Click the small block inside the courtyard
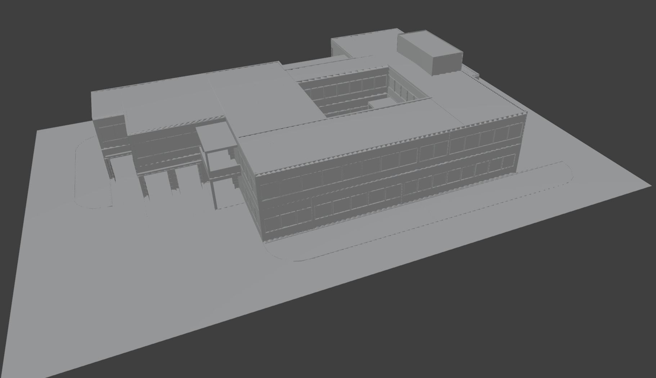The image size is (656, 378). click(x=386, y=104)
